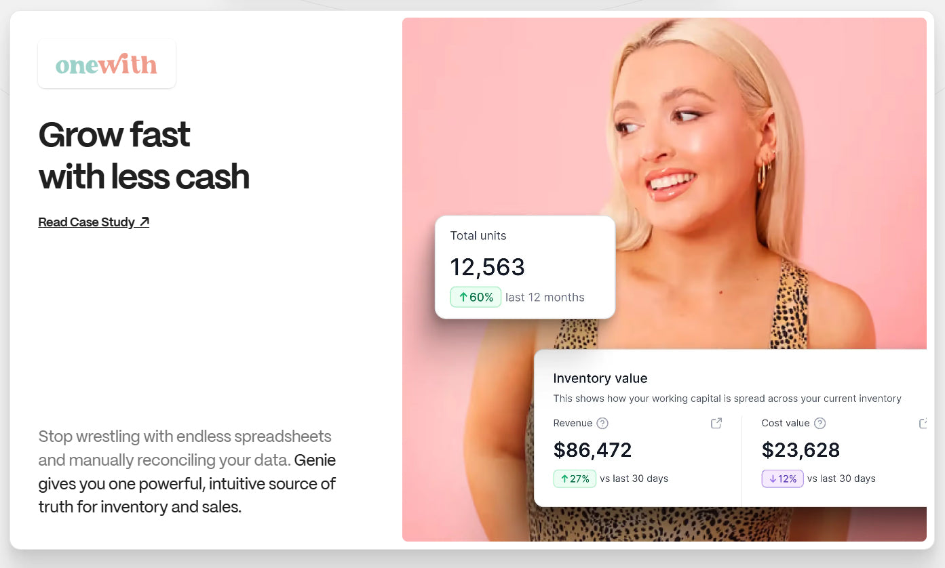Image resolution: width=945 pixels, height=568 pixels.
Task: Click the help icon next to Cost value
Action: click(x=819, y=423)
